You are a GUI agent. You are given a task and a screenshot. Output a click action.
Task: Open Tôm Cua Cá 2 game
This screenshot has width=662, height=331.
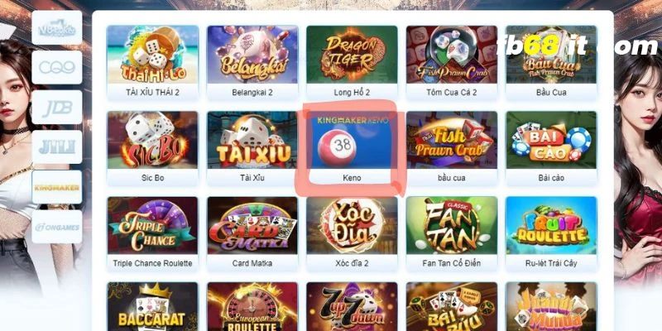pyautogui.click(x=451, y=63)
